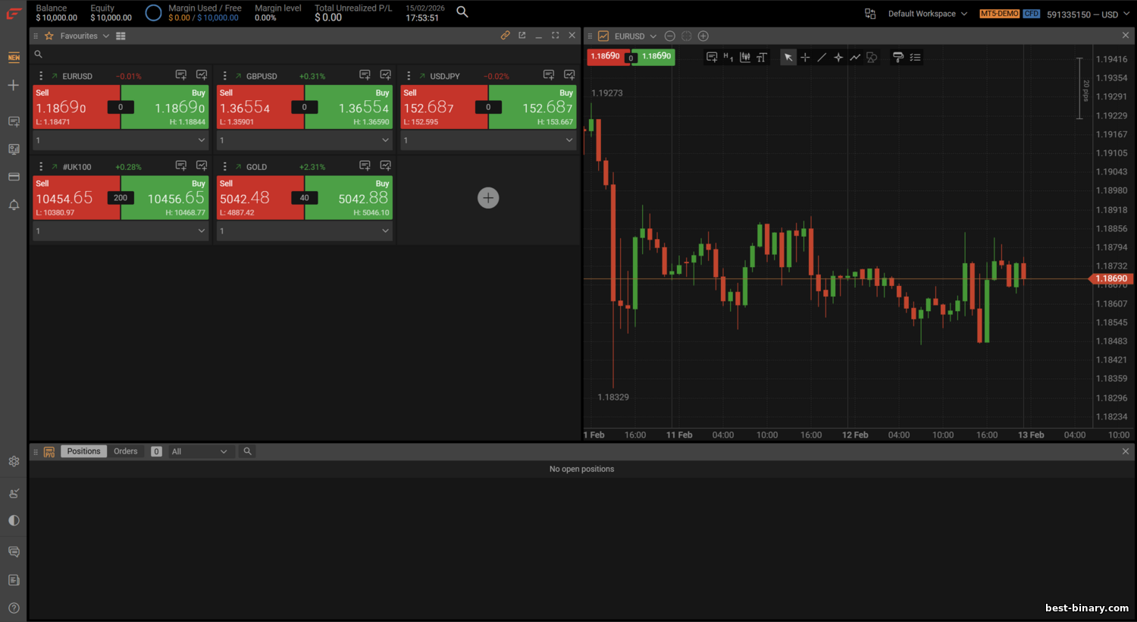The image size is (1137, 622).
Task: Click Sell on the #UK100 tile
Action: tap(76, 198)
